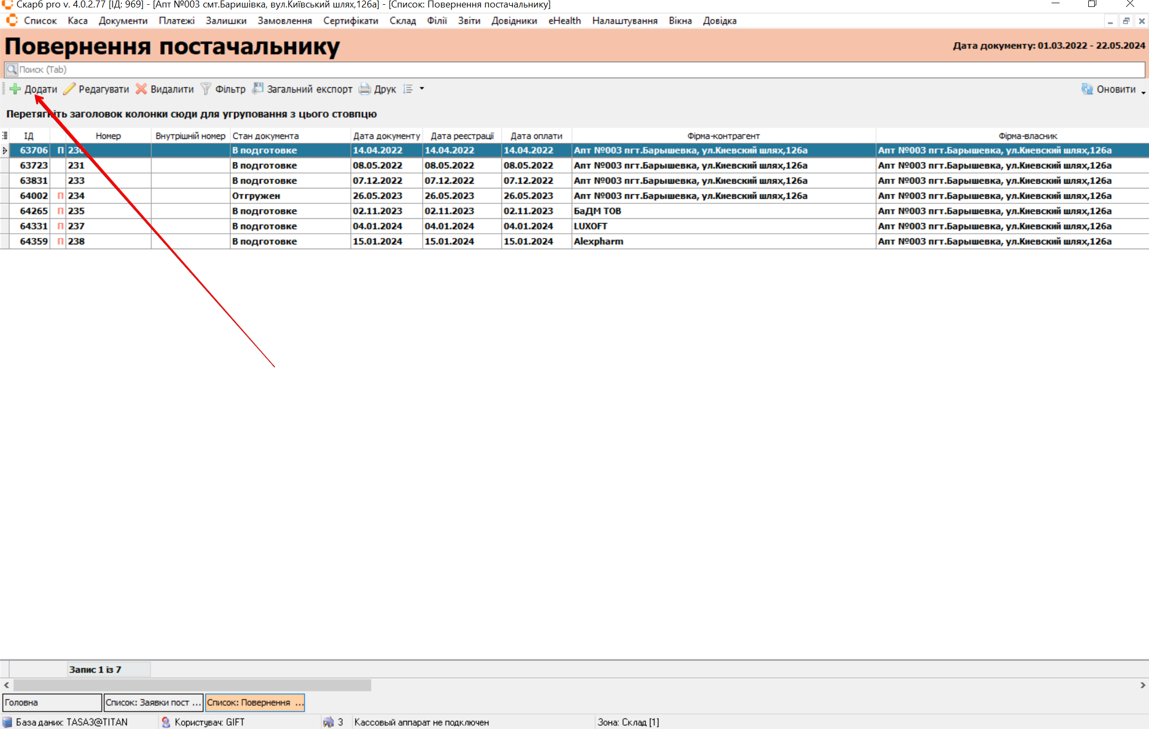This screenshot has height=729, width=1149.
Task: Click the horizontal scrollbar right arrow
Action: point(1143,685)
